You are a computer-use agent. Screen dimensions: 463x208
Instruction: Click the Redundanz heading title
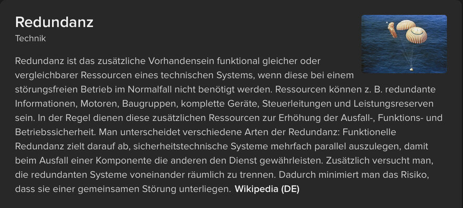tap(54, 22)
